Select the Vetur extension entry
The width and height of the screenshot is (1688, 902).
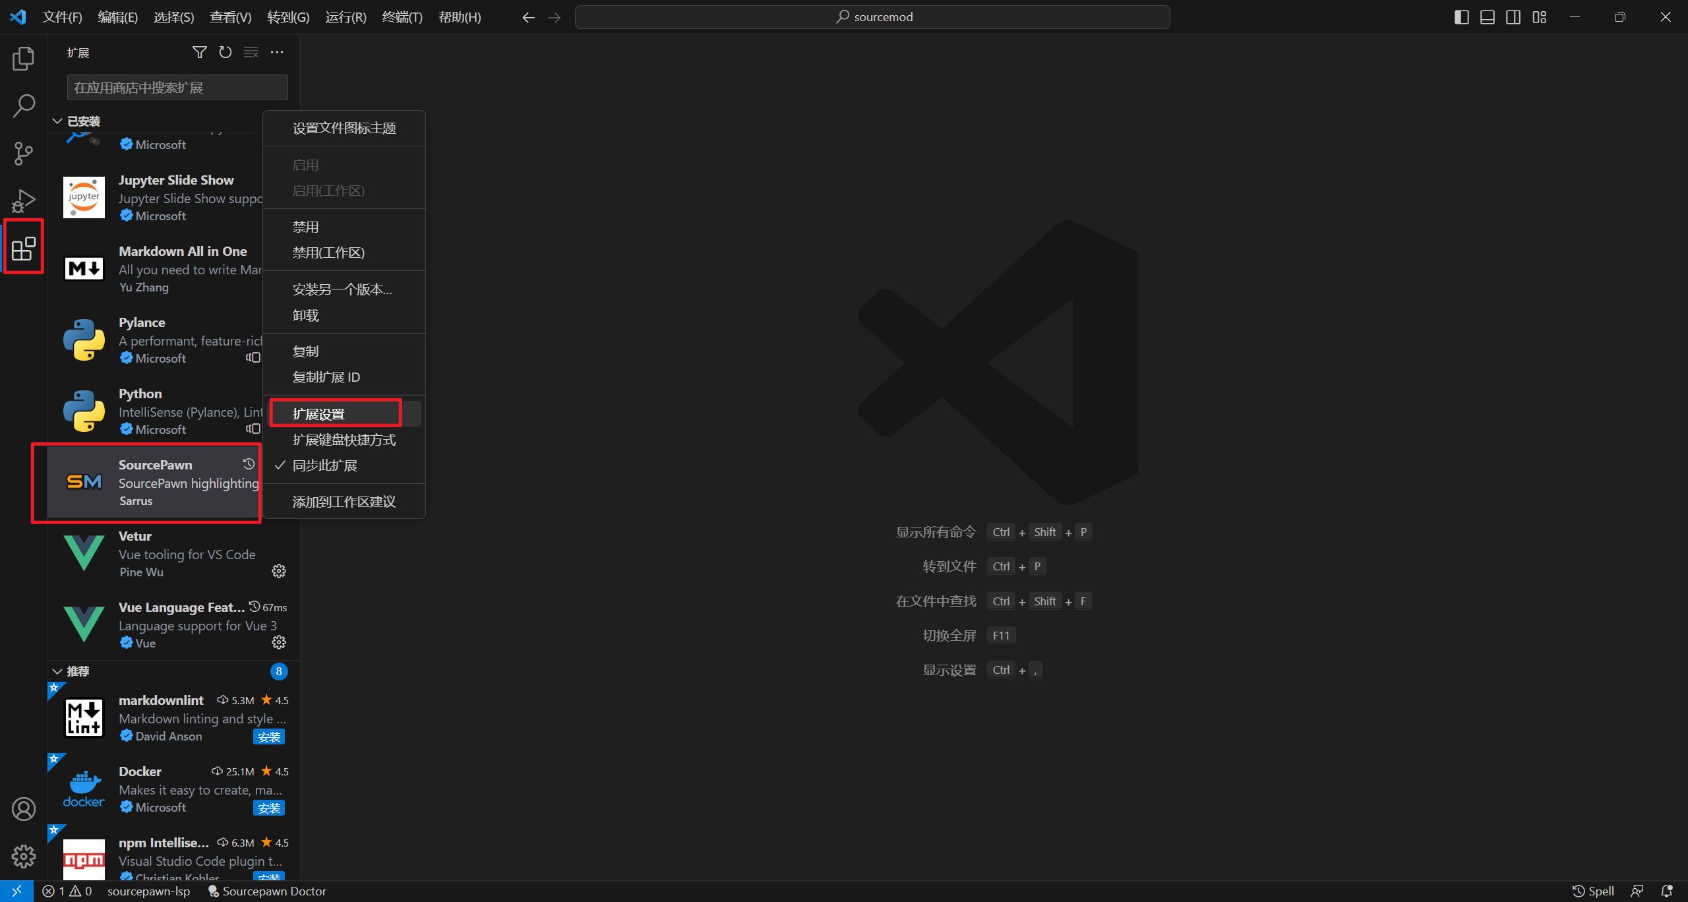[173, 554]
